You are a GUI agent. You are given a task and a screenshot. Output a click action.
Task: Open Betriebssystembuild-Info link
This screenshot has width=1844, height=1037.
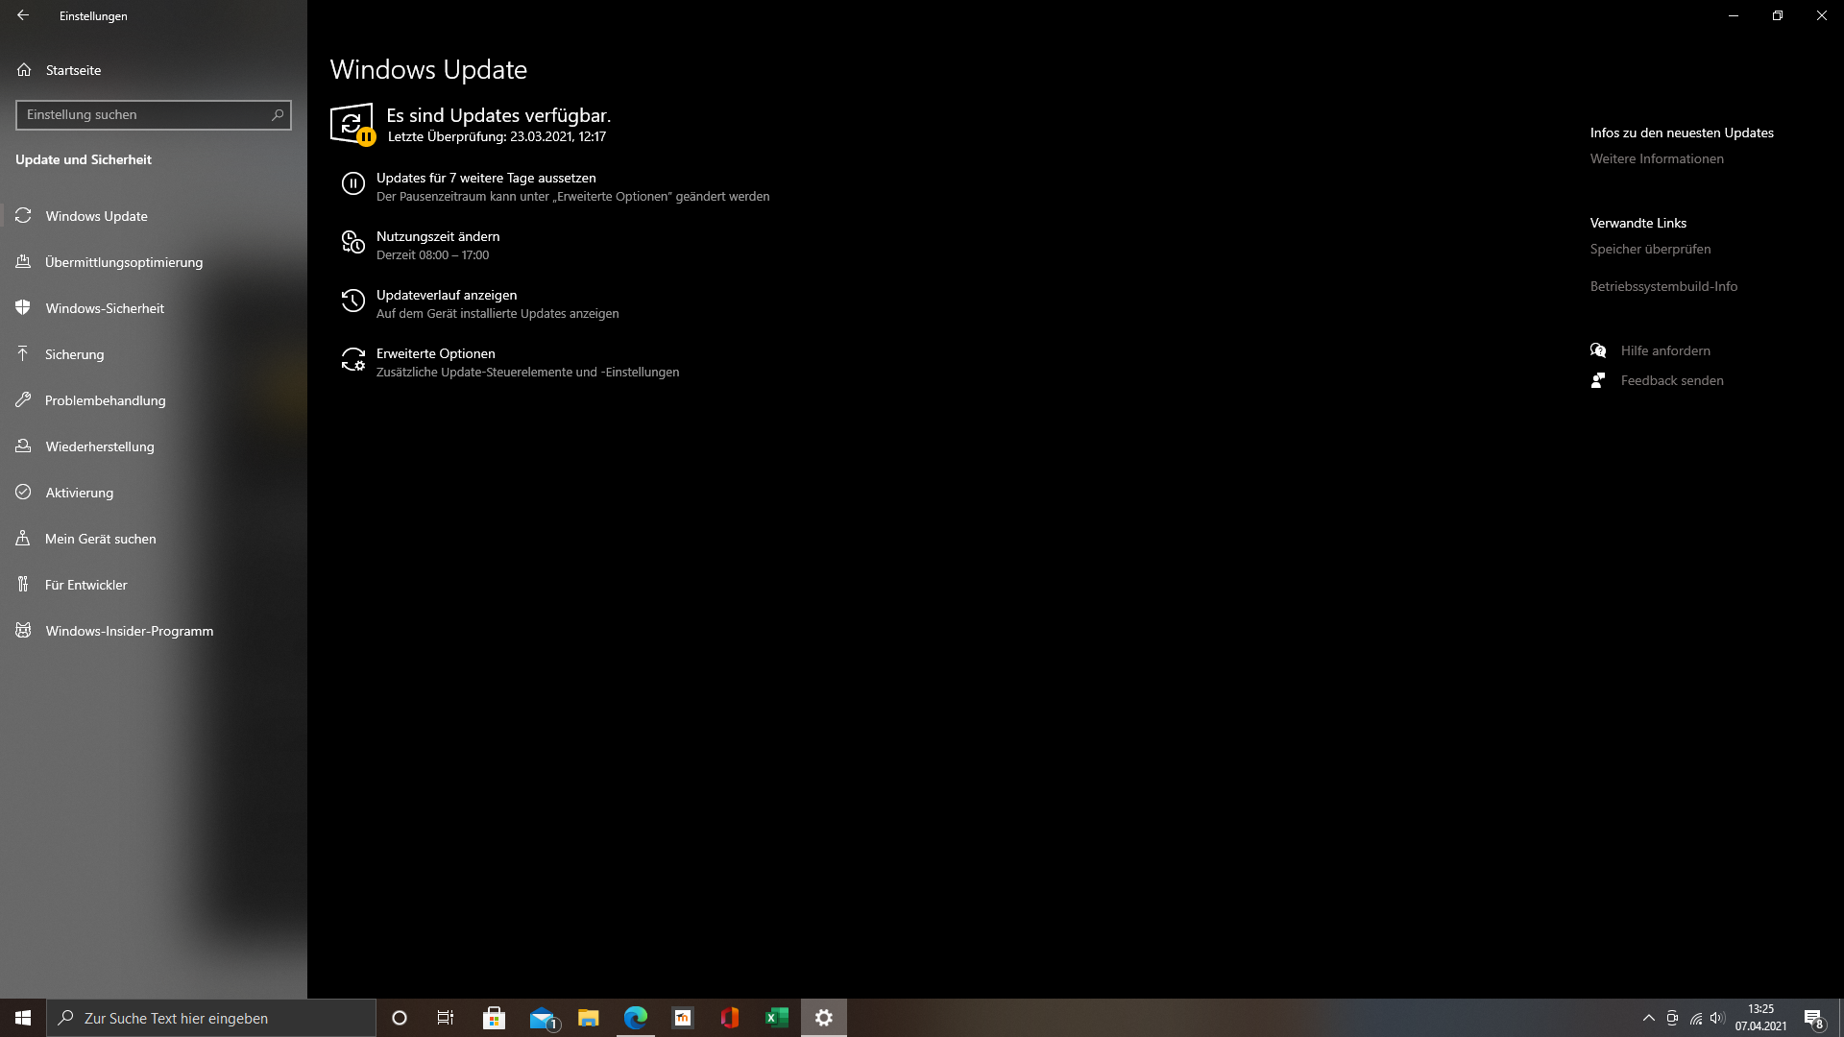click(1663, 286)
